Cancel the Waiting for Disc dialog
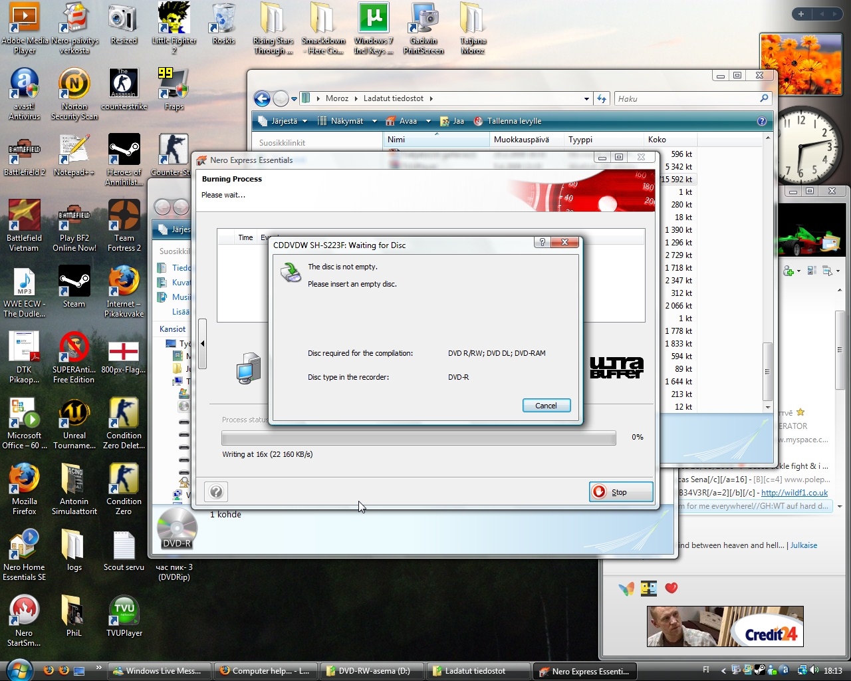The height and width of the screenshot is (681, 851). point(547,406)
